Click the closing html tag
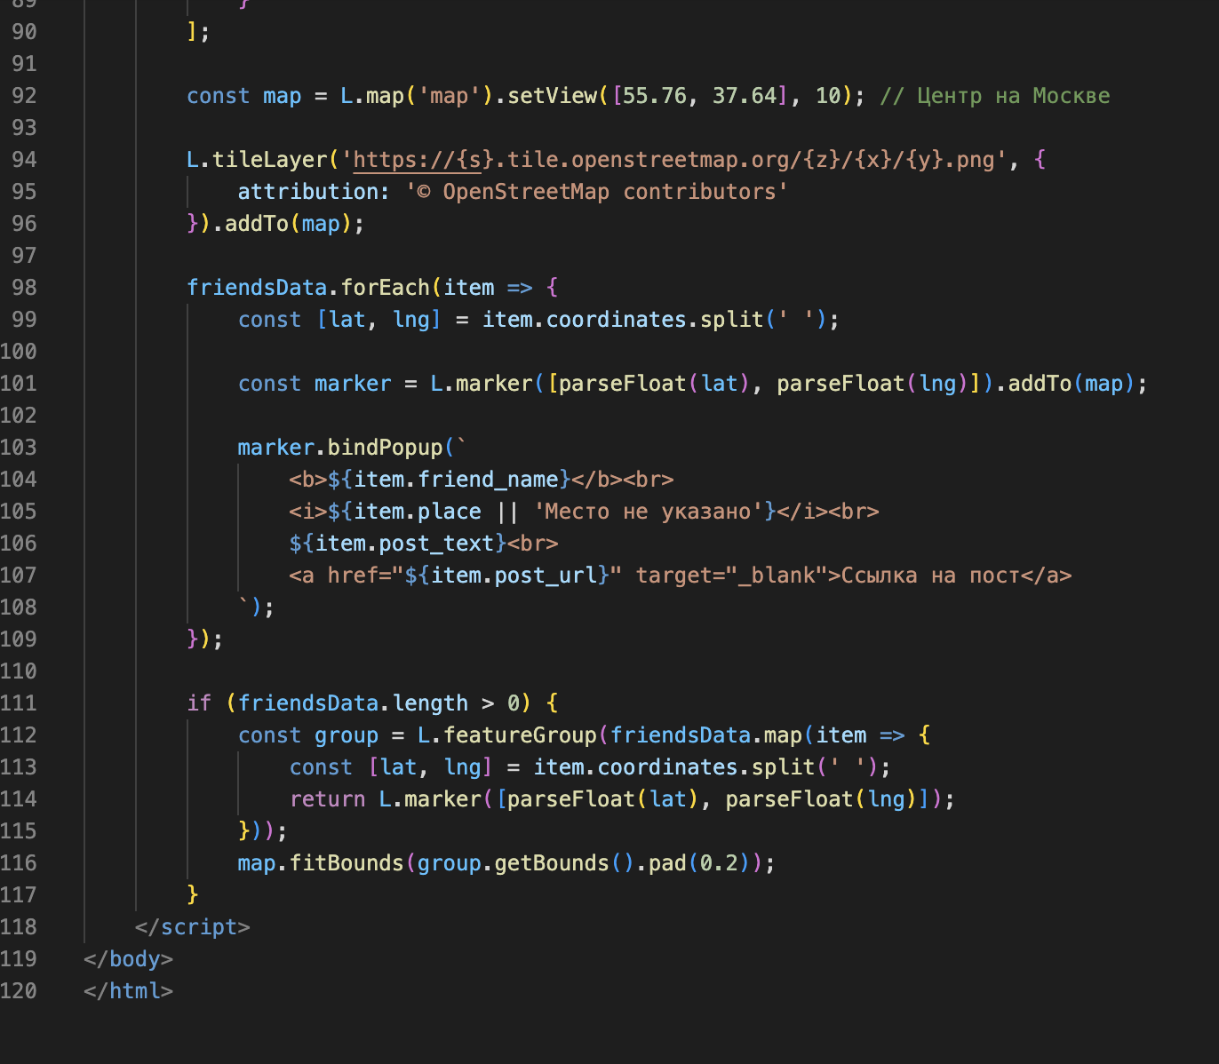This screenshot has width=1219, height=1064. (x=128, y=991)
